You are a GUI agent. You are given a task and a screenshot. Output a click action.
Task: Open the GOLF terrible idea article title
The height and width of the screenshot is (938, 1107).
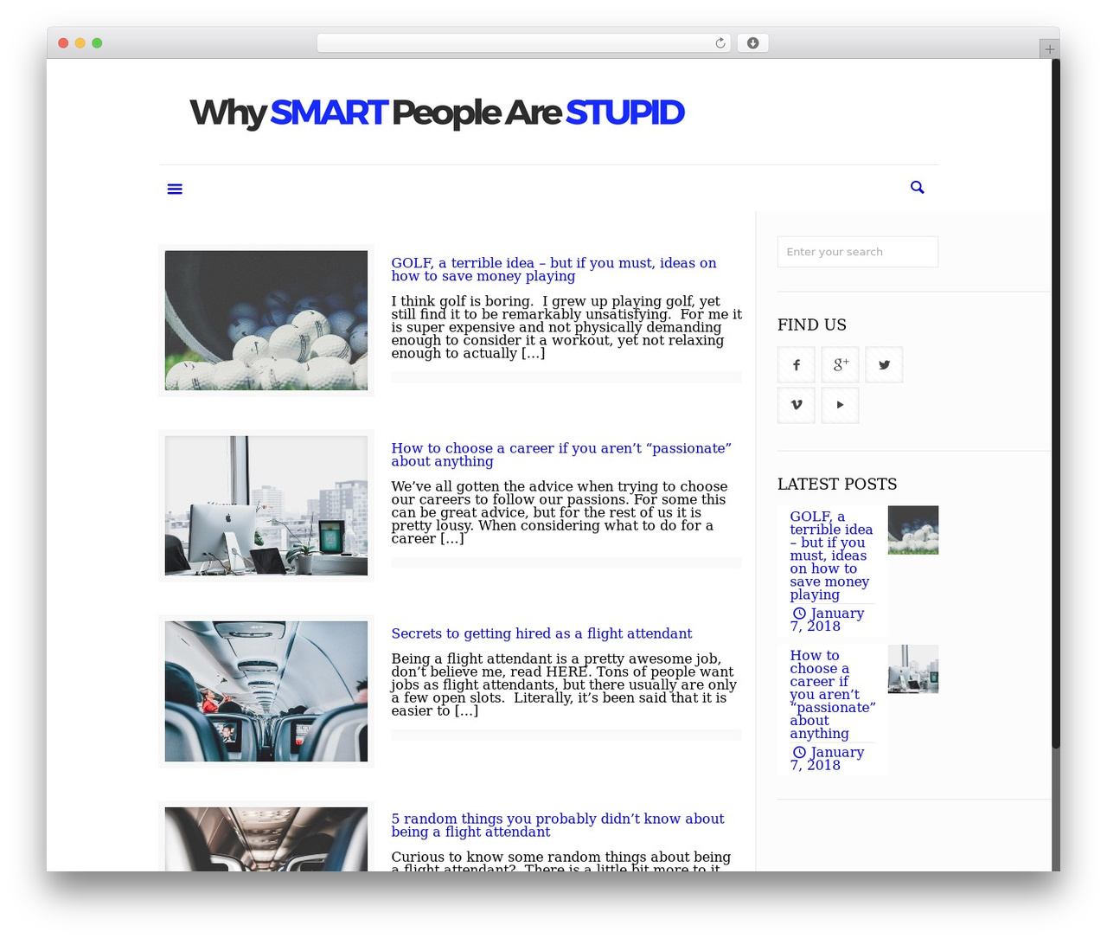553,269
